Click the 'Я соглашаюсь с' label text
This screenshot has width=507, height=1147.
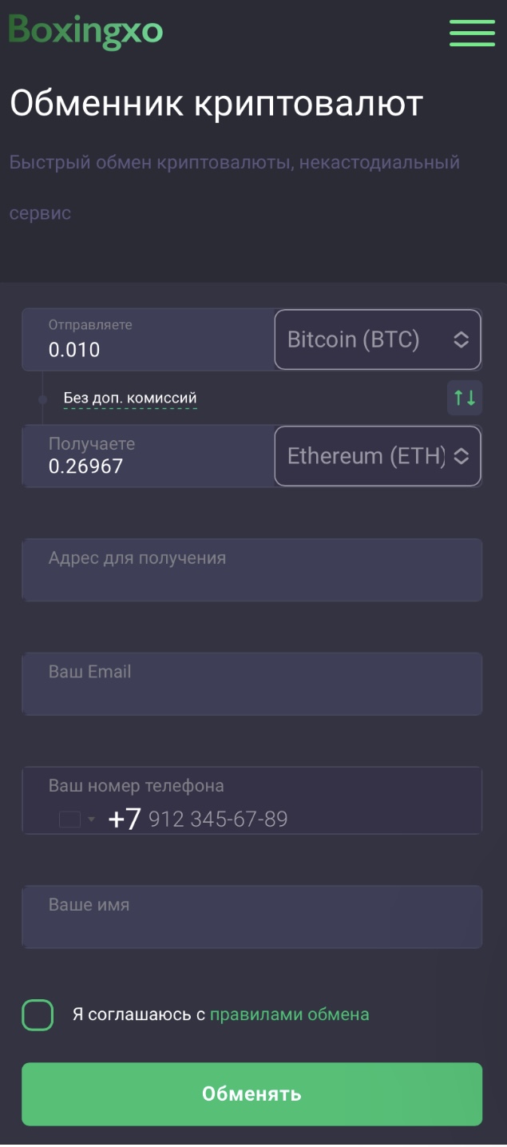(x=133, y=1014)
